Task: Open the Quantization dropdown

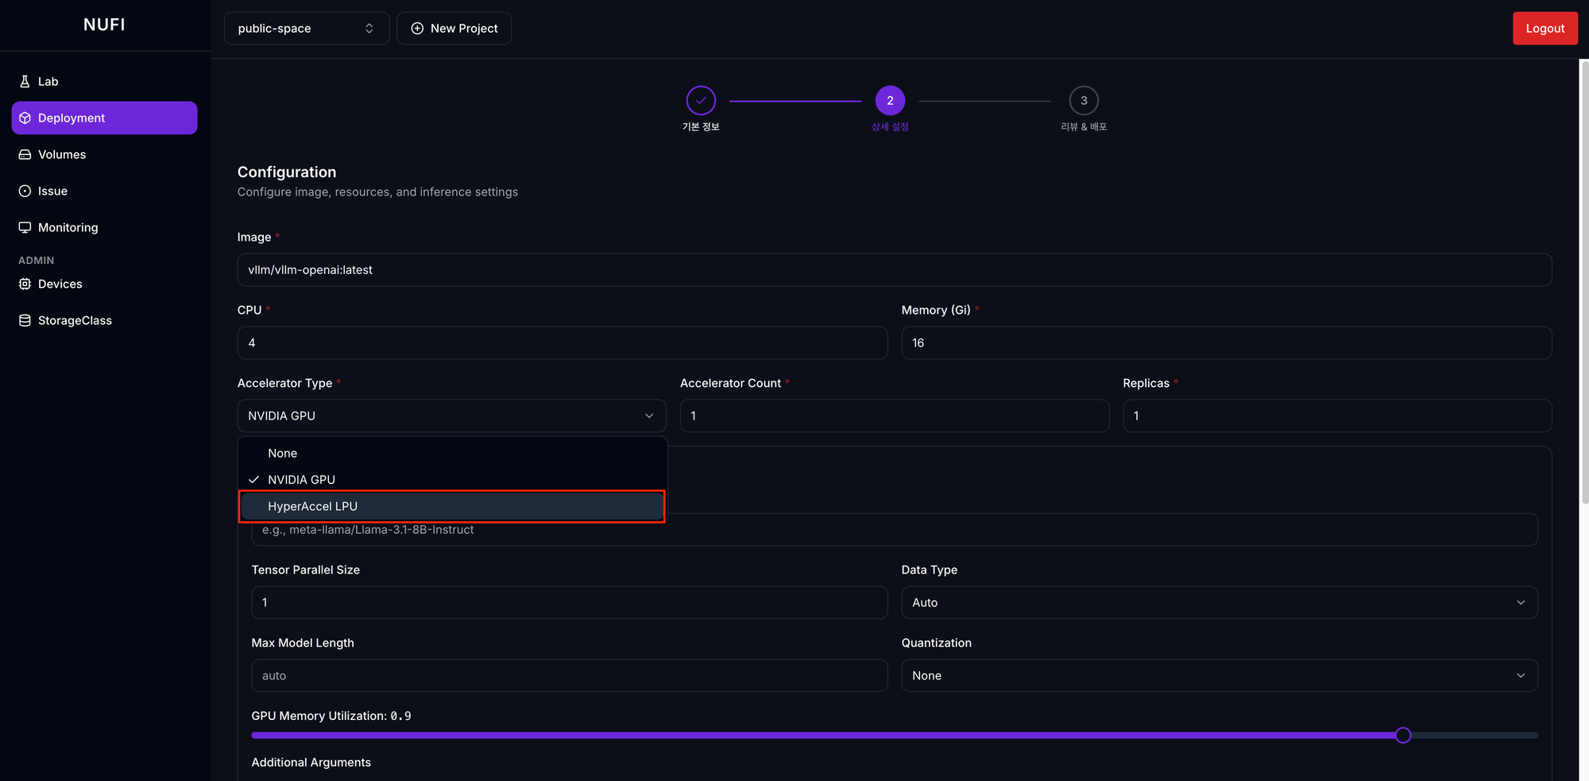Action: click(x=1219, y=675)
